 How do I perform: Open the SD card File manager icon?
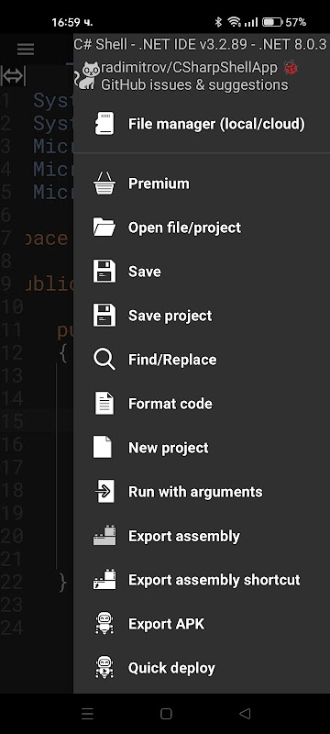point(104,124)
